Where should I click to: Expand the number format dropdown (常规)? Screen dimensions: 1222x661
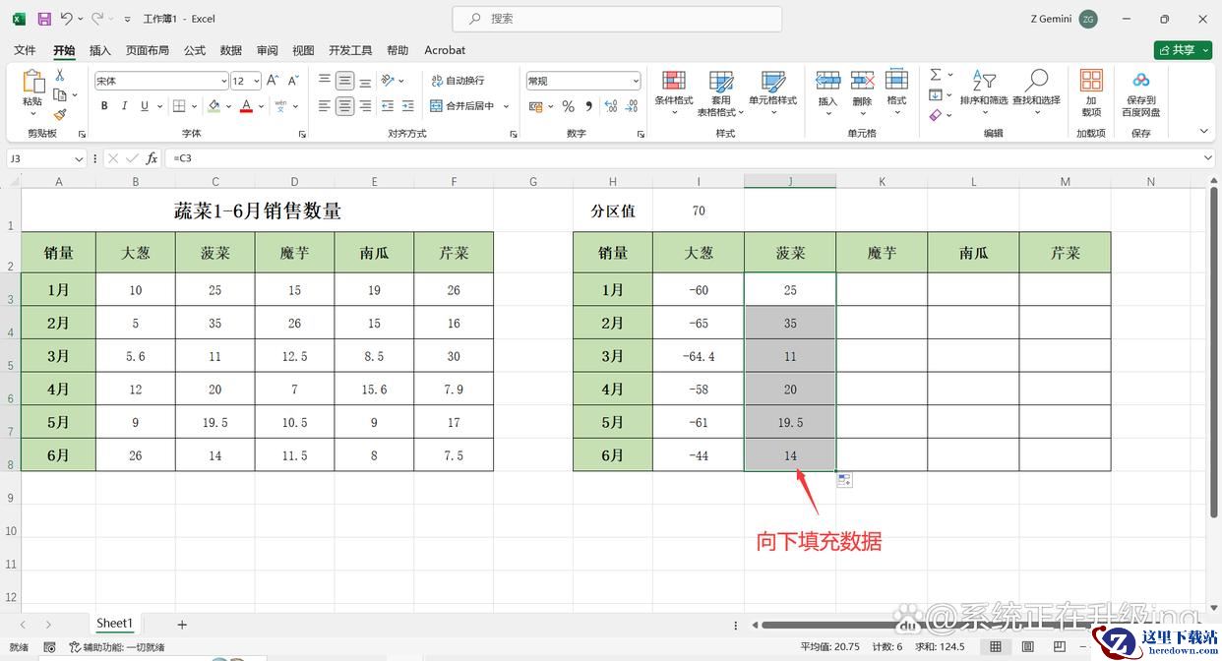click(x=636, y=81)
